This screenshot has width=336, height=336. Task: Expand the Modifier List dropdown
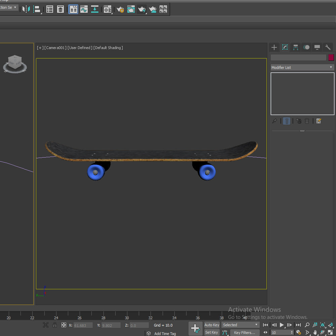click(x=302, y=68)
